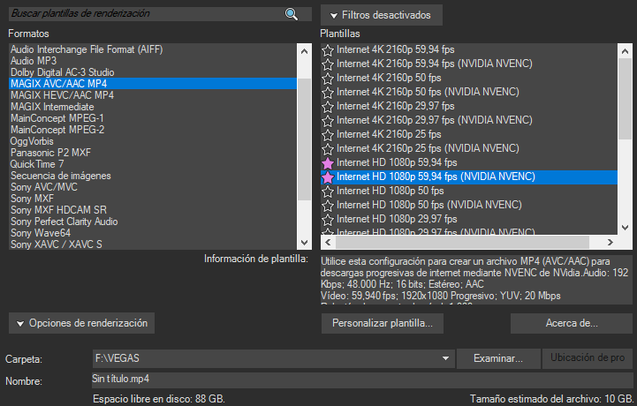The width and height of the screenshot is (637, 406).
Task: Select the plain Sony MXF format
Action: (153, 199)
